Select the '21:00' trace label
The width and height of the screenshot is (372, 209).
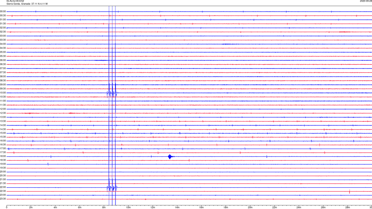(3, 179)
